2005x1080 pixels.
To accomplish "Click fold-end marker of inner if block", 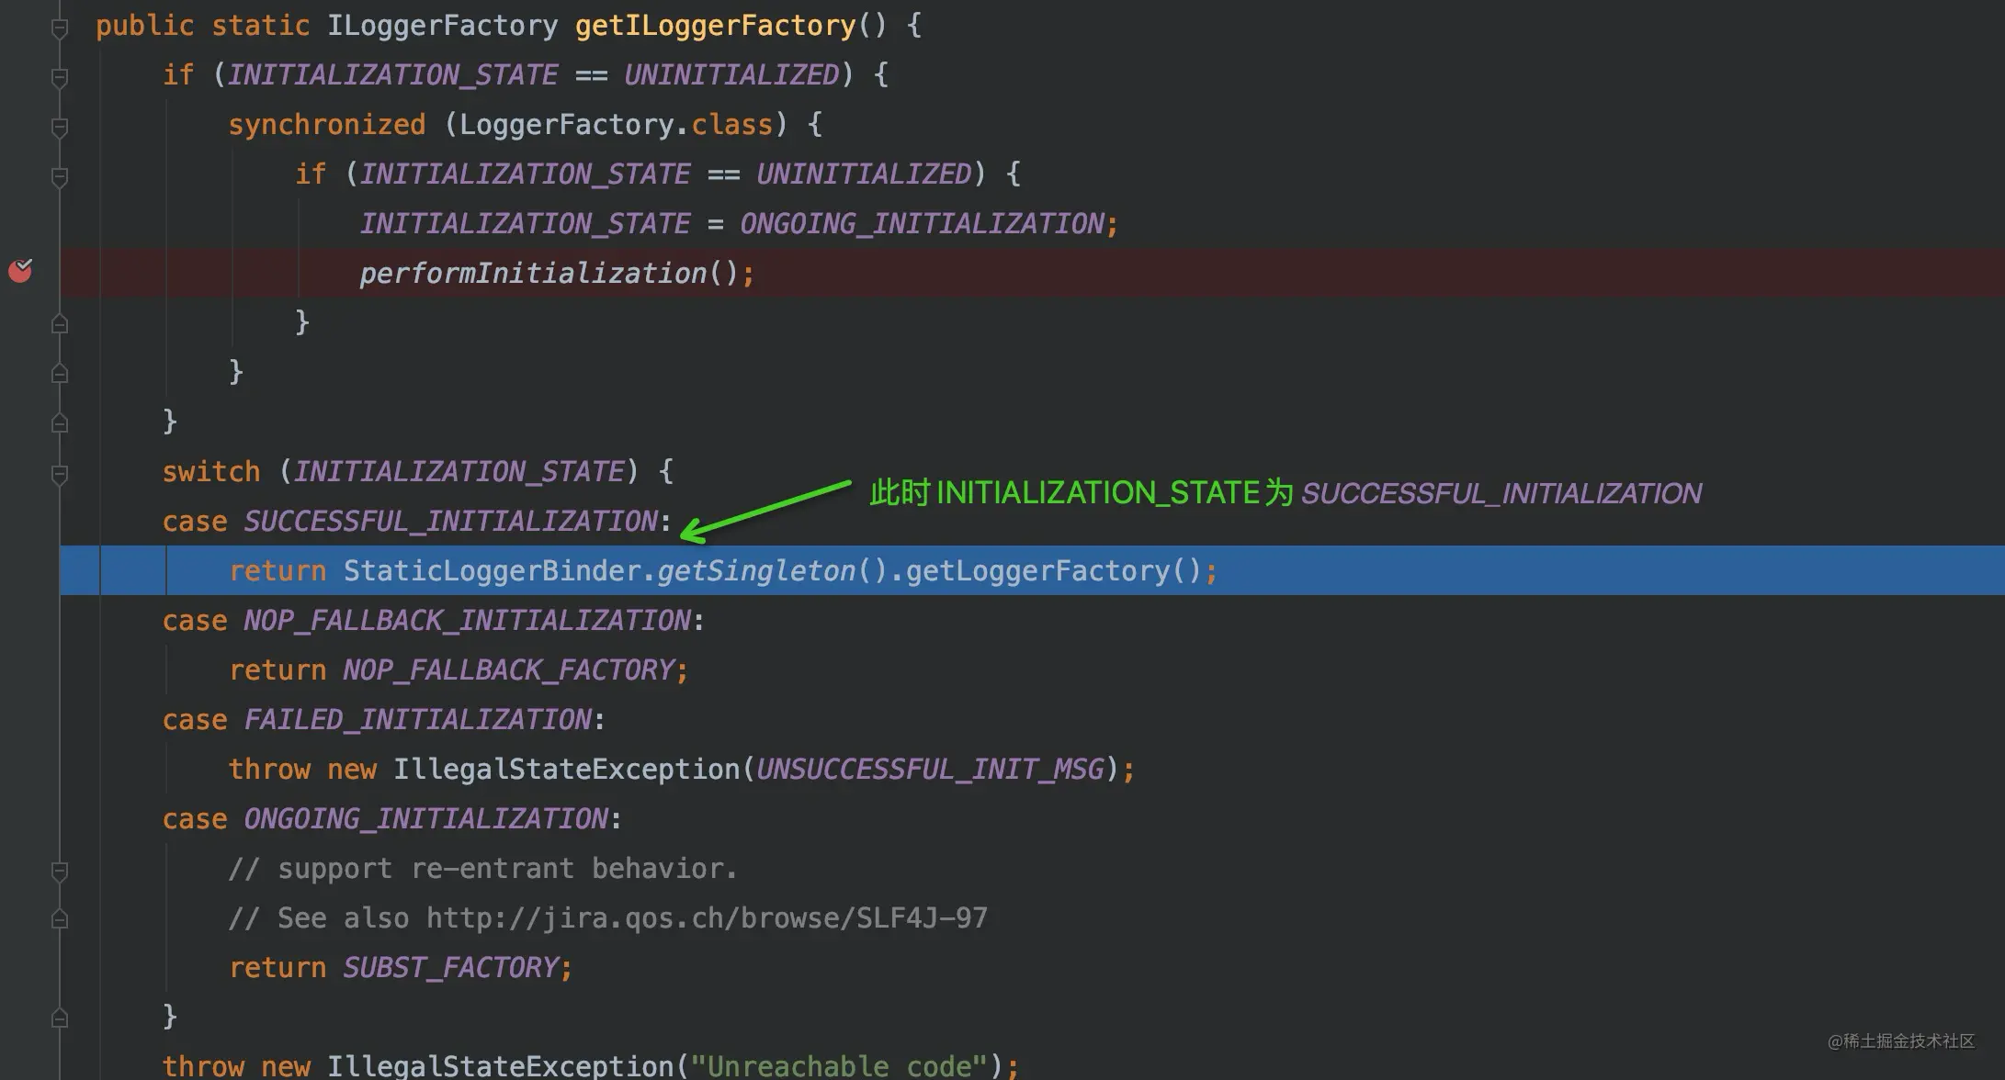I will [60, 324].
